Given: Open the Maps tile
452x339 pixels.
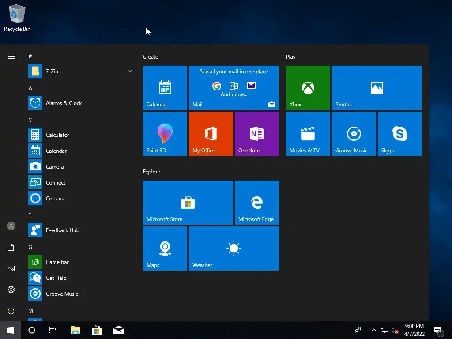Looking at the screenshot, I should tap(165, 249).
